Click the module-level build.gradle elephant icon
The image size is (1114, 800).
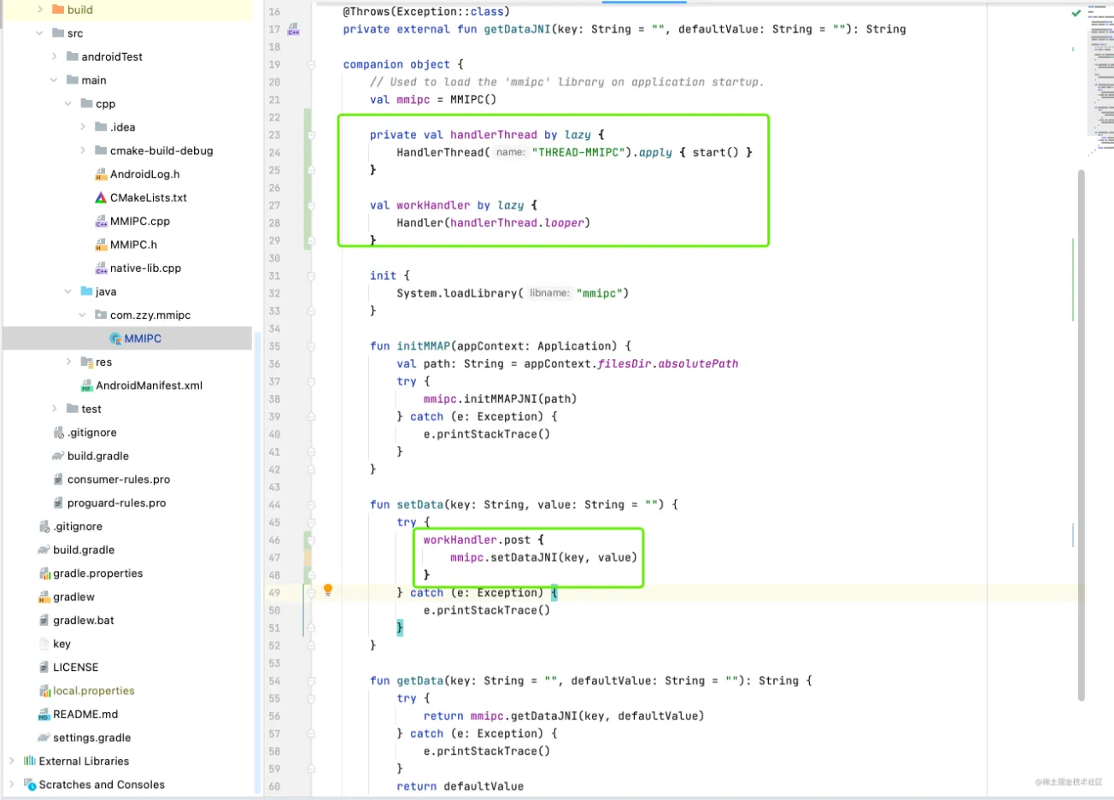(58, 456)
